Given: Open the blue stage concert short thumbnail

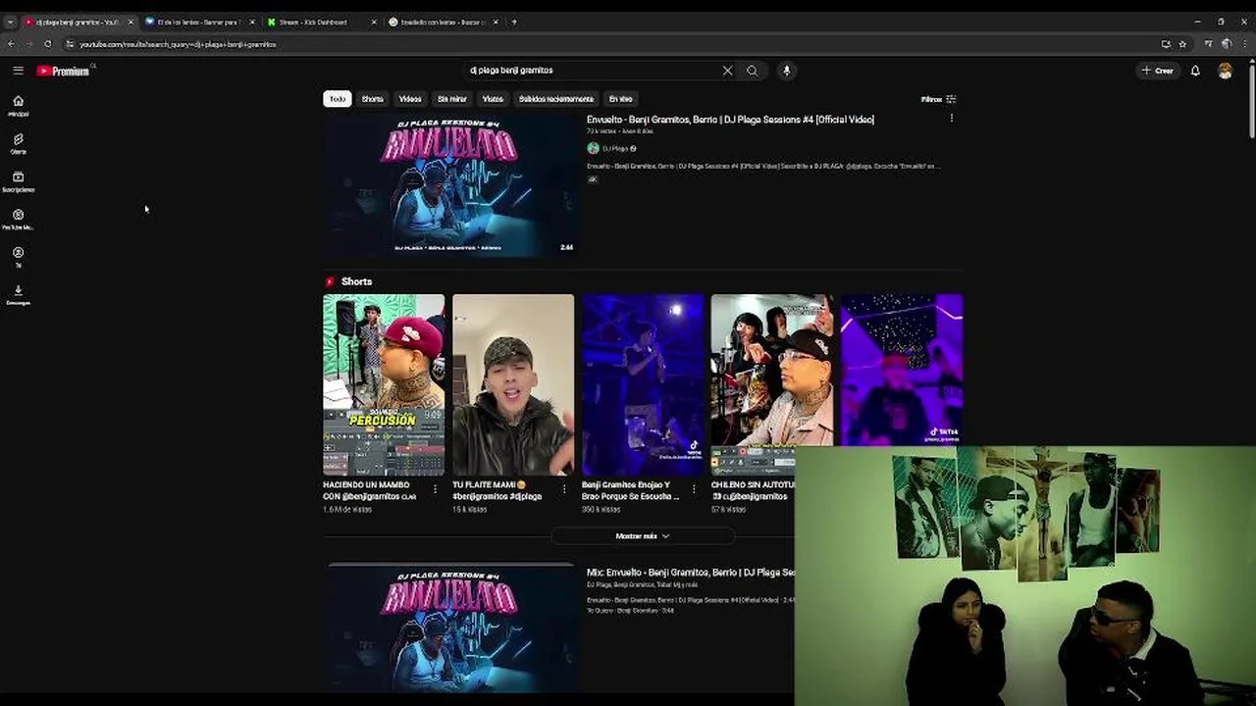Looking at the screenshot, I should pos(643,384).
